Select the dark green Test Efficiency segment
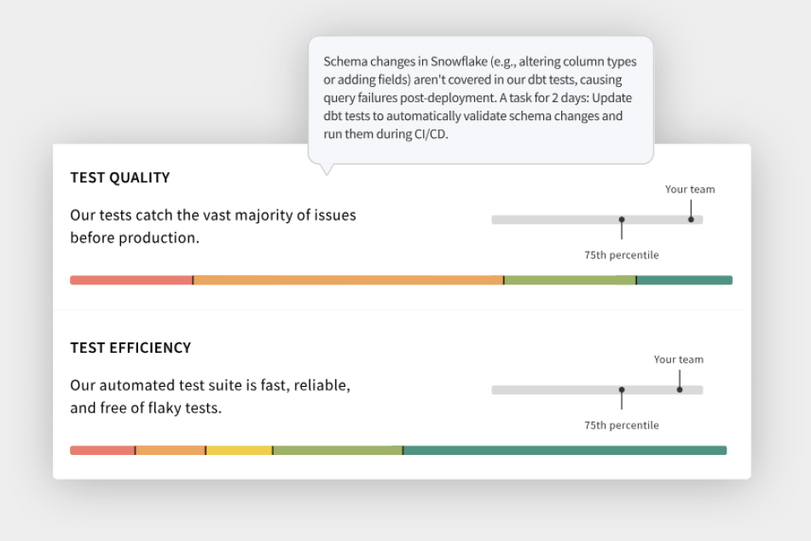811x541 pixels. 565,451
